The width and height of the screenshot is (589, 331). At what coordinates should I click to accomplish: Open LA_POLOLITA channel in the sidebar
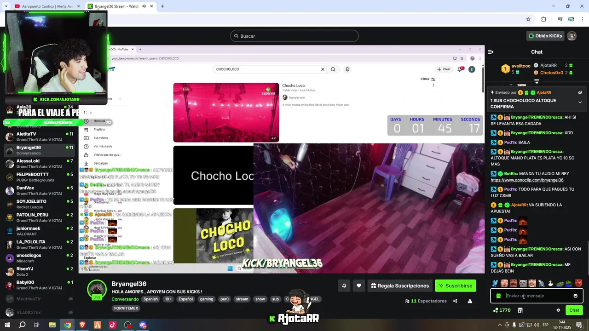39,244
